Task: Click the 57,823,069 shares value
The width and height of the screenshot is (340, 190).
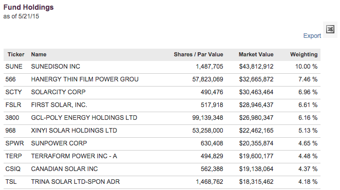Action: coord(207,79)
